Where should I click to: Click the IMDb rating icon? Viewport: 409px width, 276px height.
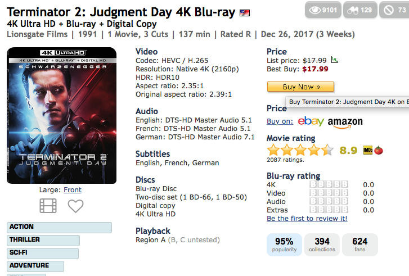(368, 150)
